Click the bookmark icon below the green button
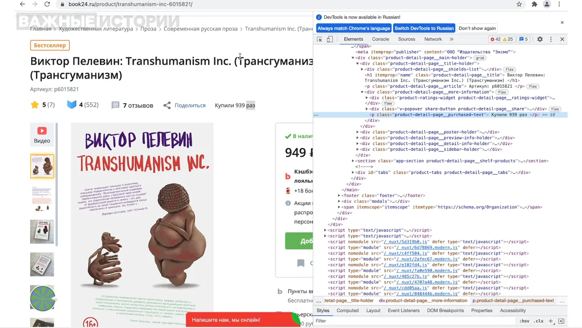 pos(301,263)
